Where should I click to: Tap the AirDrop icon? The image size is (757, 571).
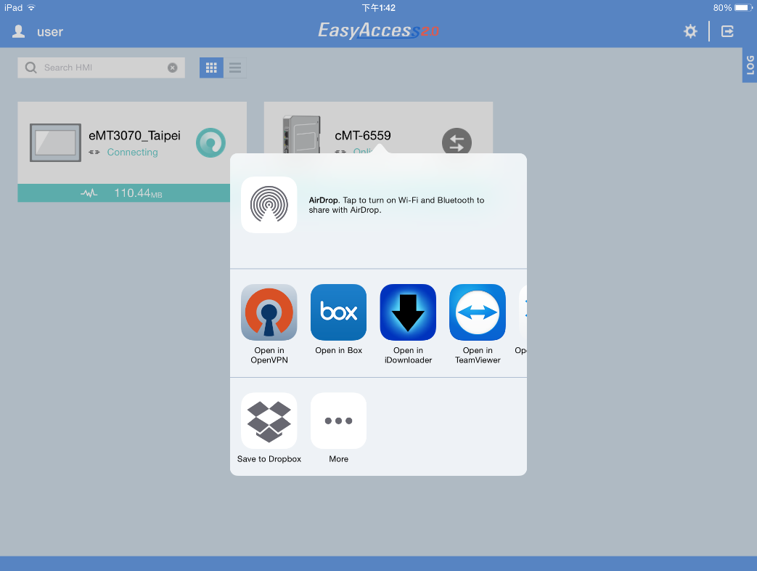point(269,205)
